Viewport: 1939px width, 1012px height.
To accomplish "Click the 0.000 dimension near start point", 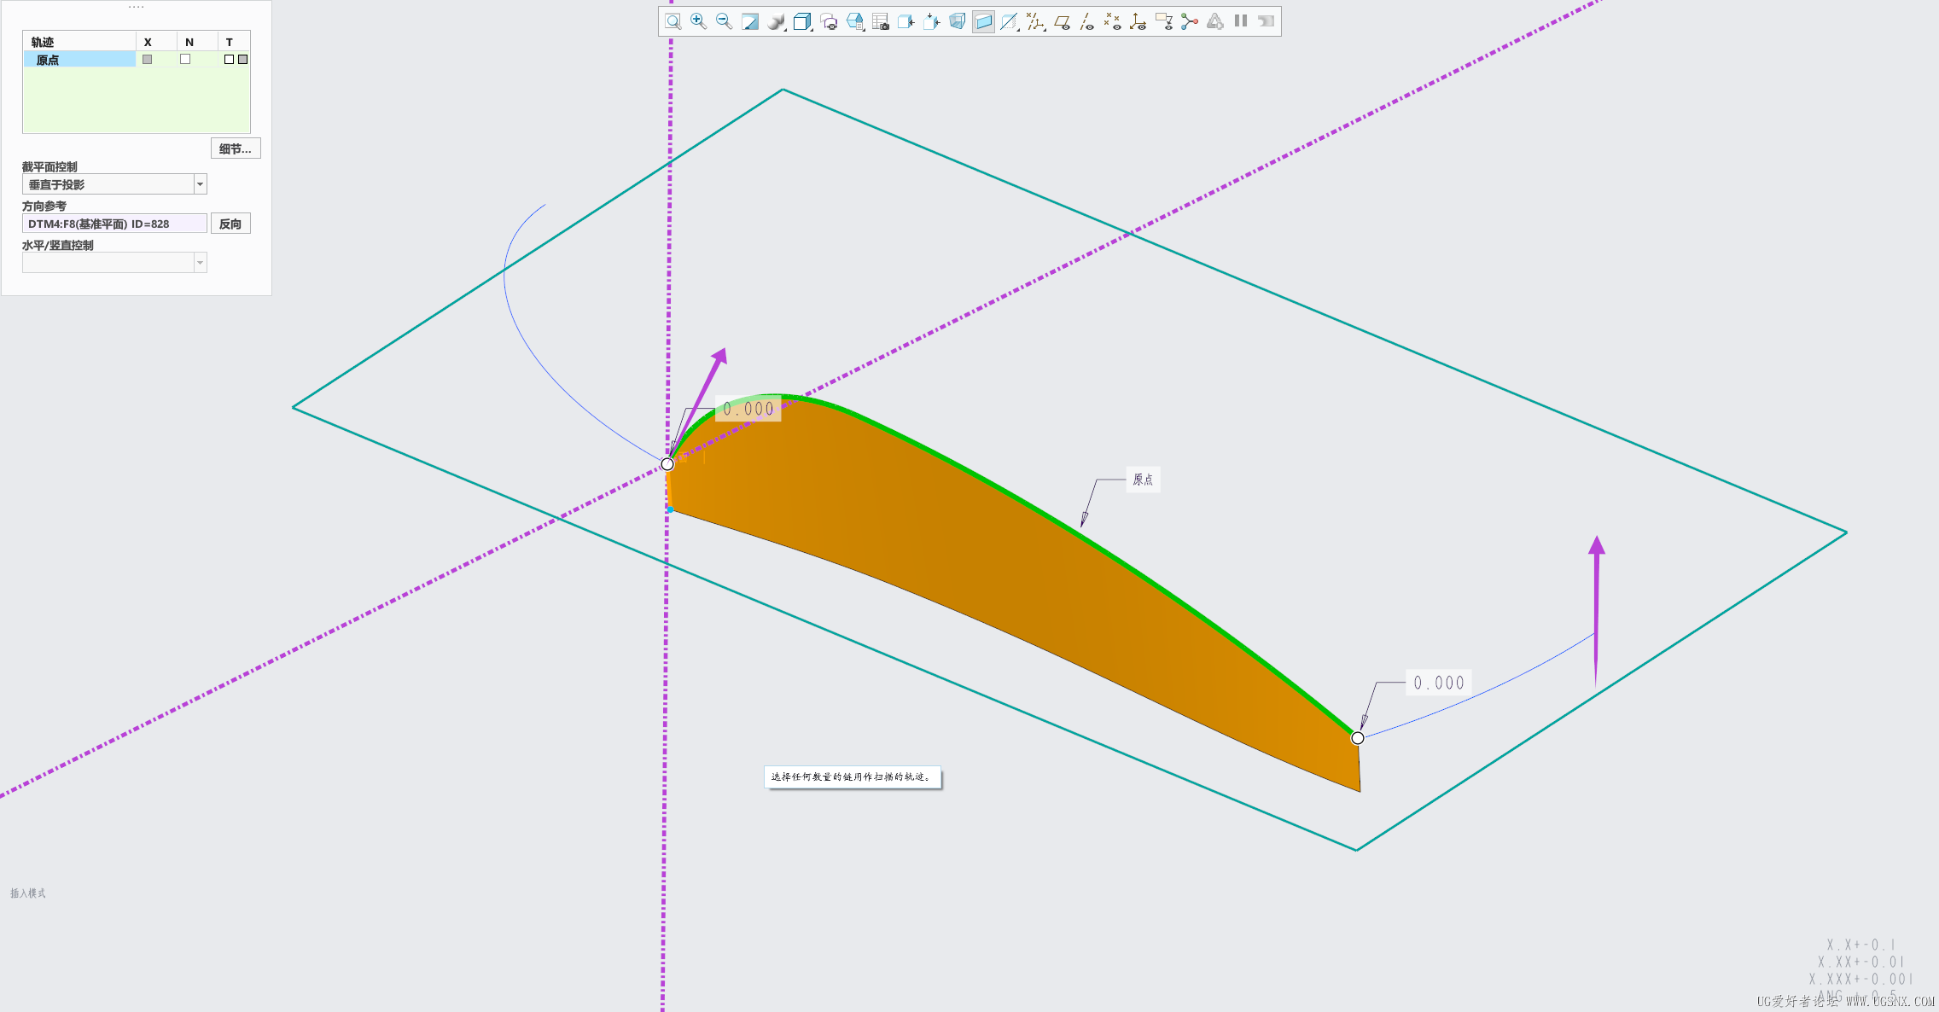I will pyautogui.click(x=748, y=409).
